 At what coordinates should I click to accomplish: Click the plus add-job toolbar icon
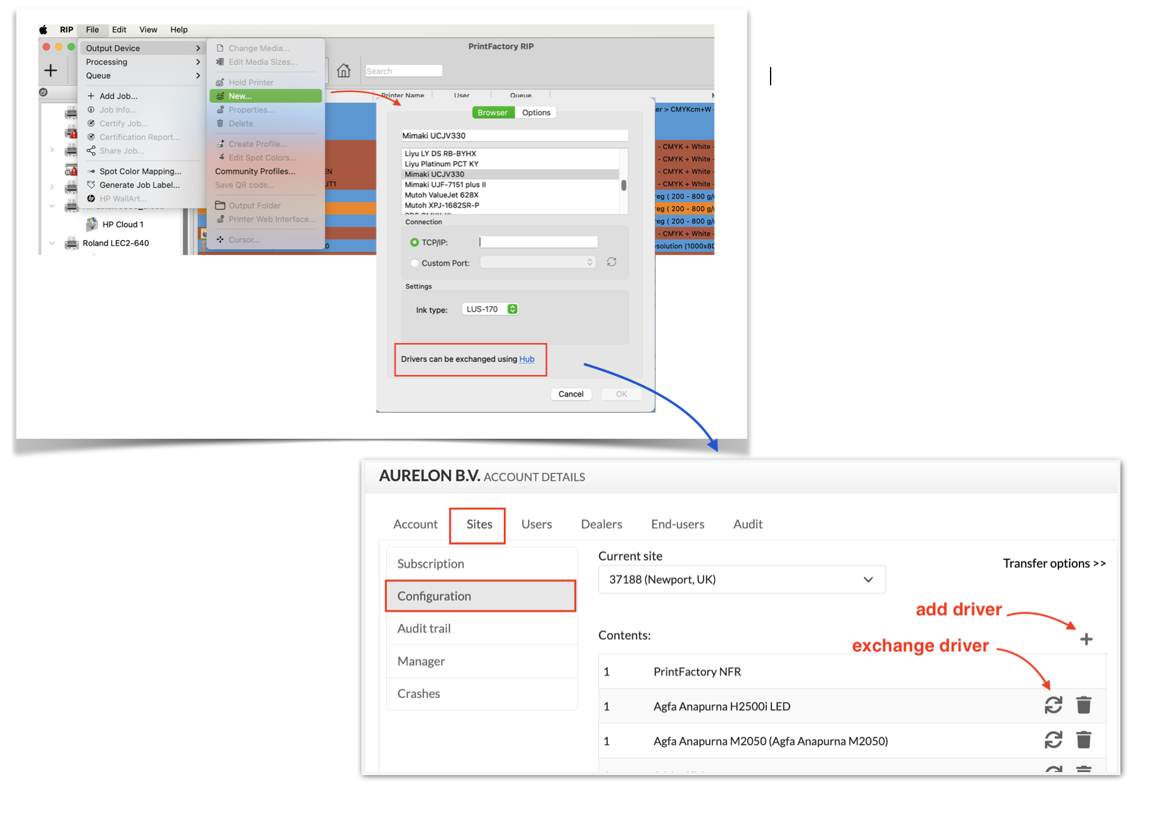[51, 71]
